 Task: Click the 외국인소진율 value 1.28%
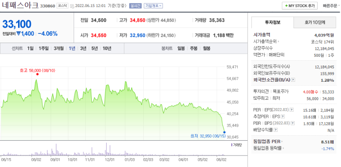[327, 80]
